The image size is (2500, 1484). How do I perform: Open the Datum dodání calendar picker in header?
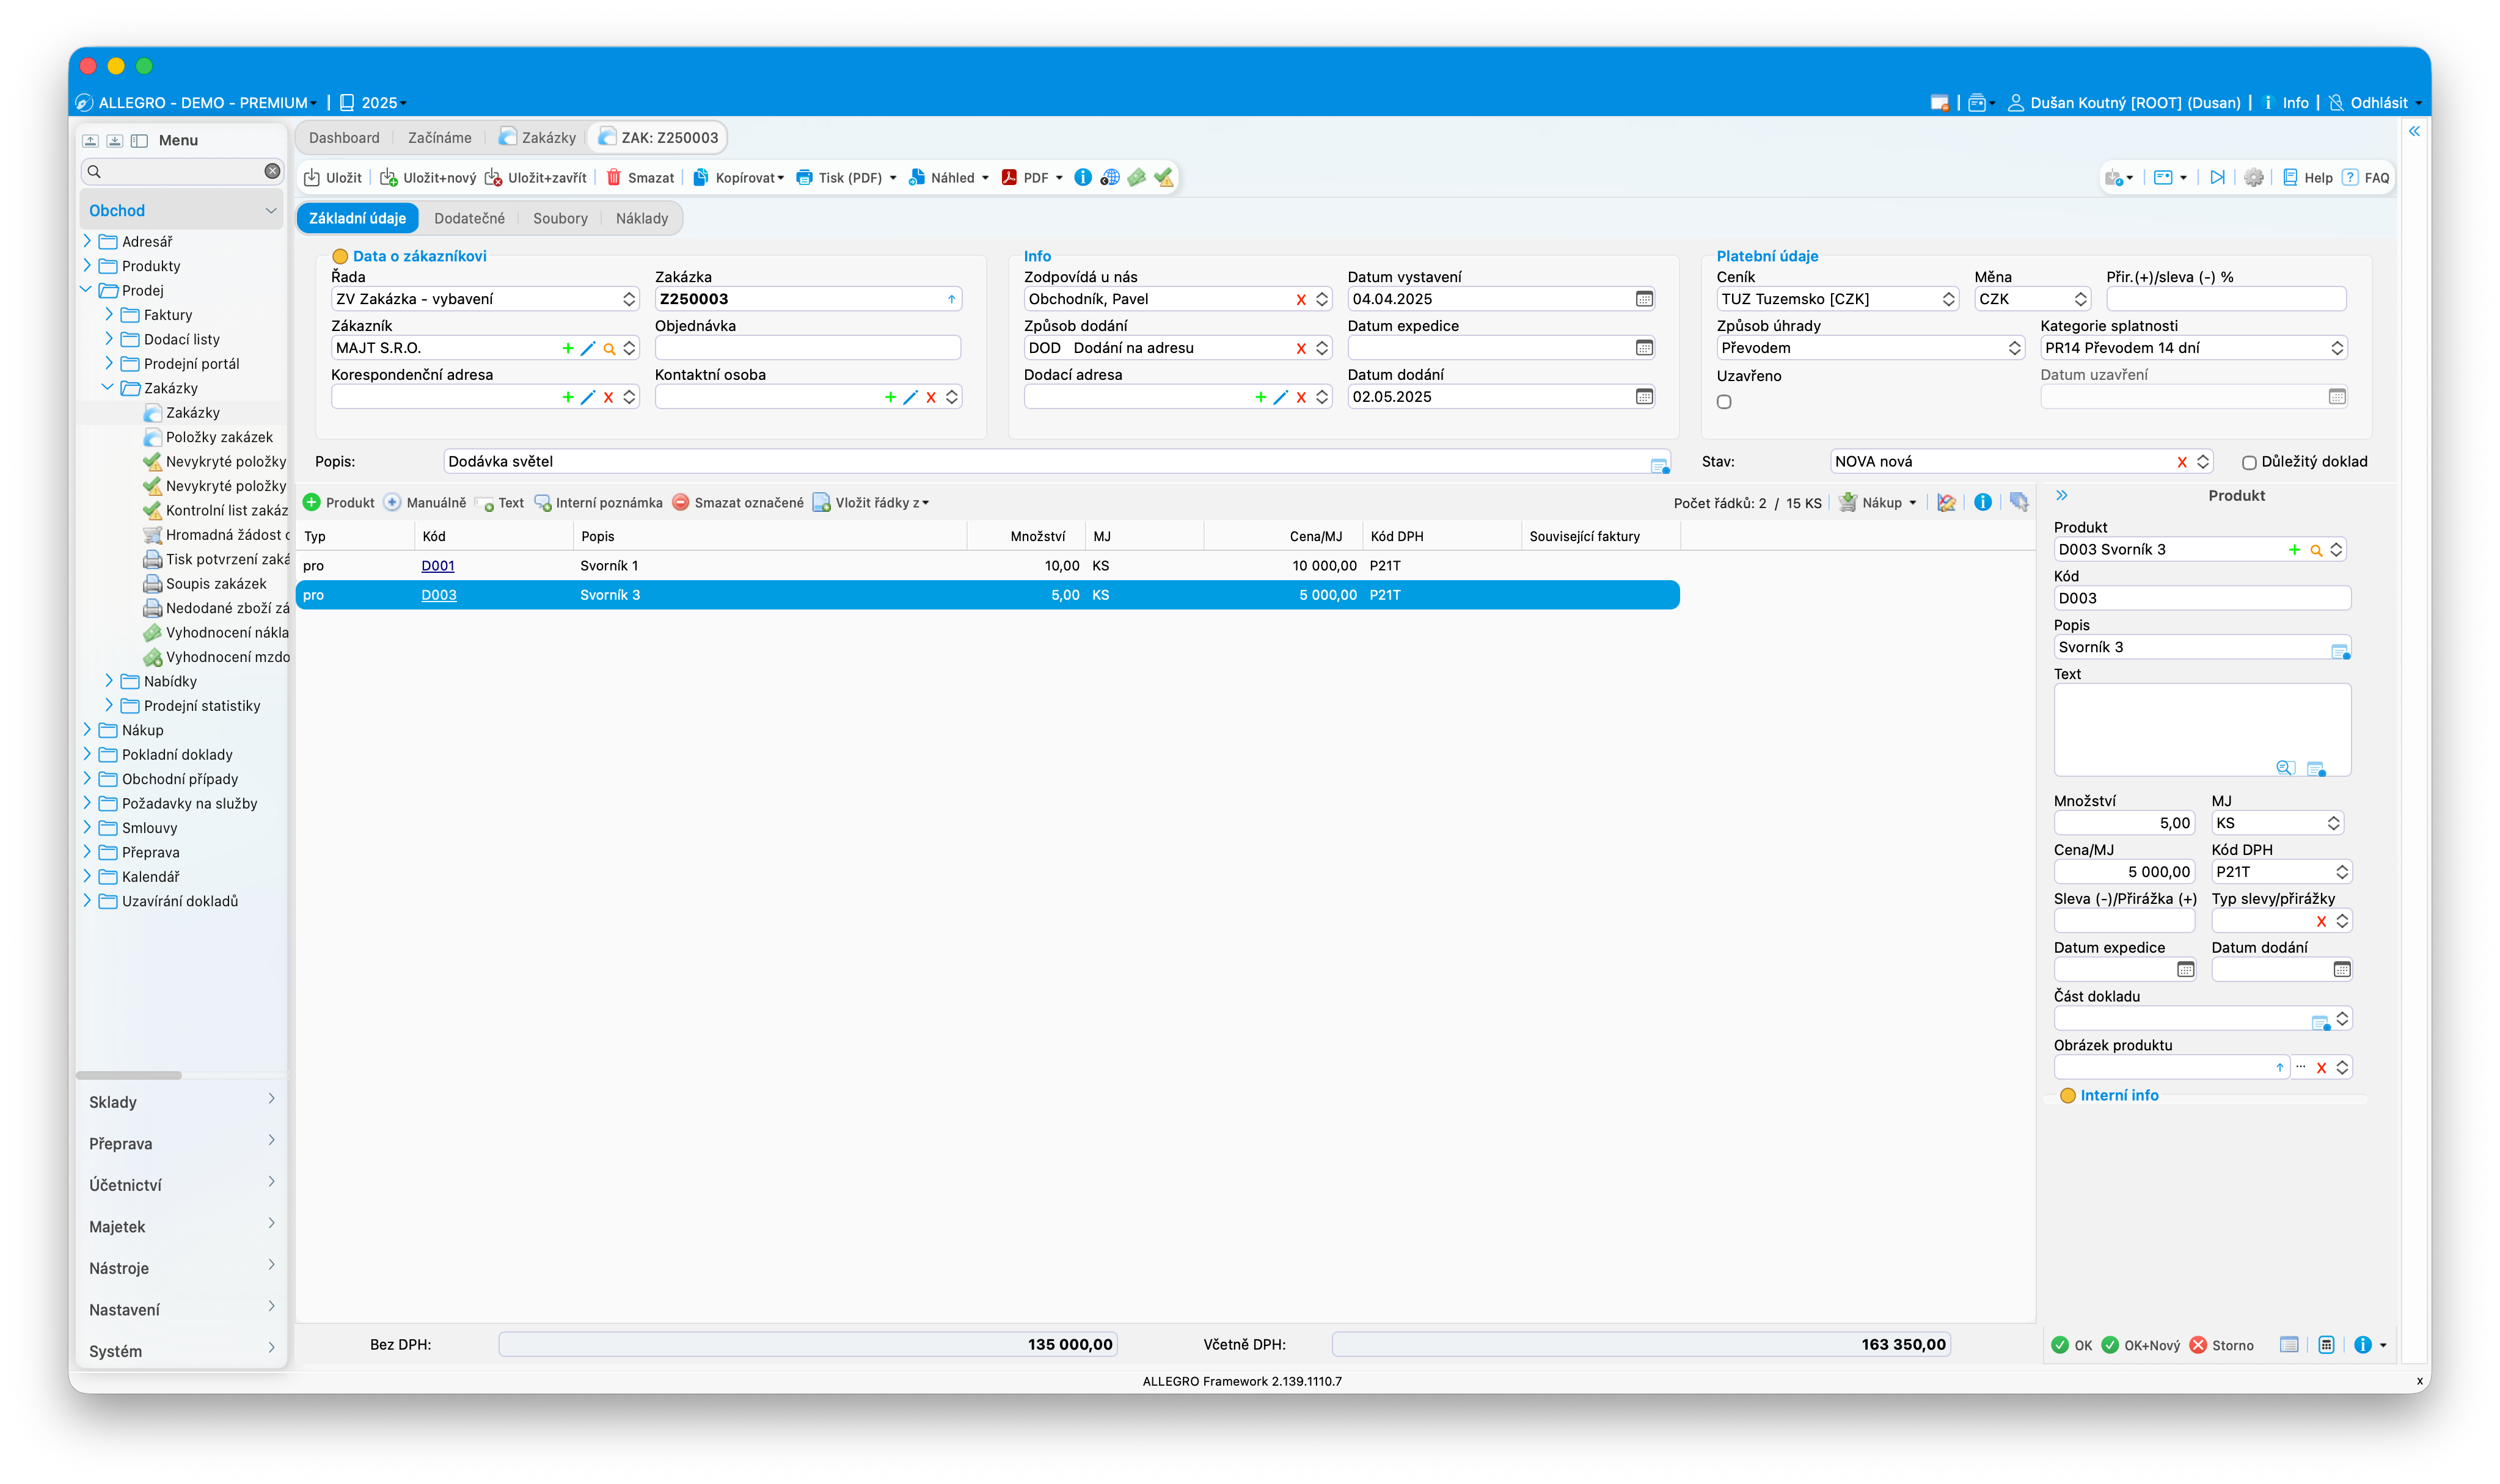1643,397
